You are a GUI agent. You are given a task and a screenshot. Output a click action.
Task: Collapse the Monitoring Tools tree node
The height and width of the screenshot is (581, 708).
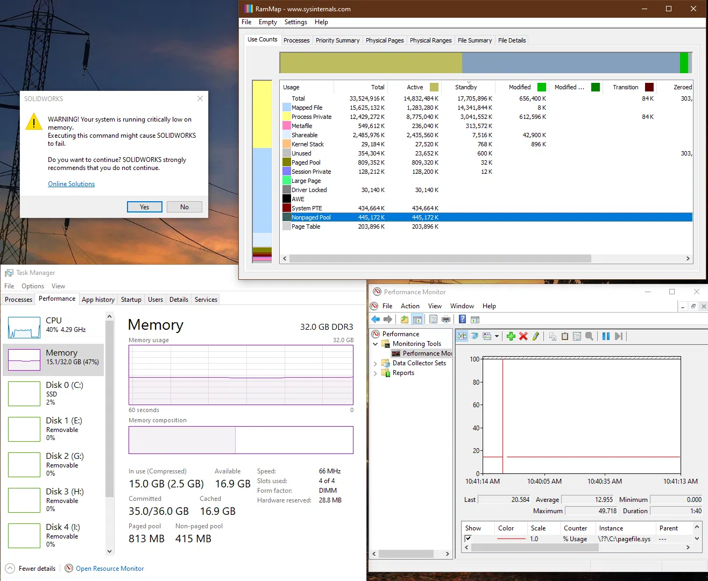pos(376,344)
